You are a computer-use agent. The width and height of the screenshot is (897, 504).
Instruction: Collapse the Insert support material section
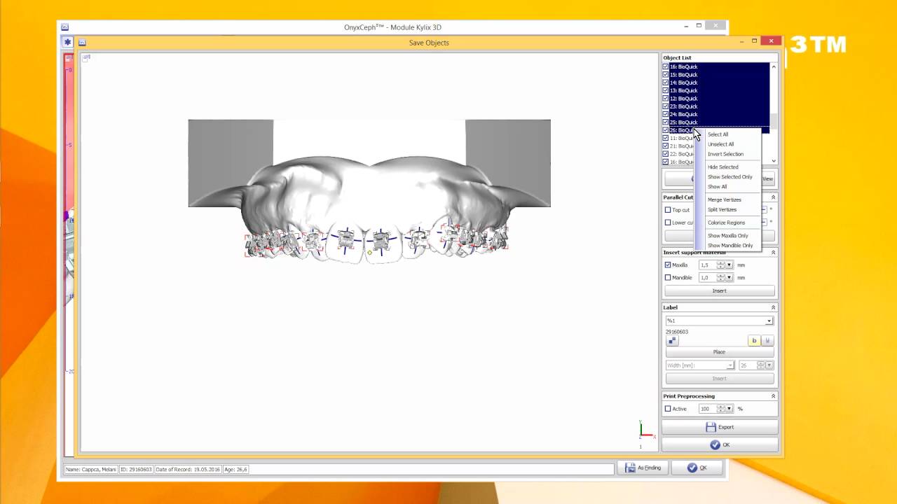[774, 253]
